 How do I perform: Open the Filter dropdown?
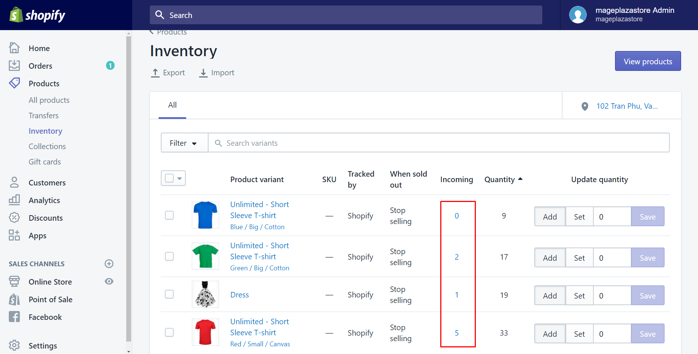184,143
